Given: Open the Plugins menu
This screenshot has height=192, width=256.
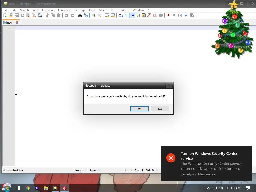Looking at the screenshot, I should pyautogui.click(x=124, y=10).
